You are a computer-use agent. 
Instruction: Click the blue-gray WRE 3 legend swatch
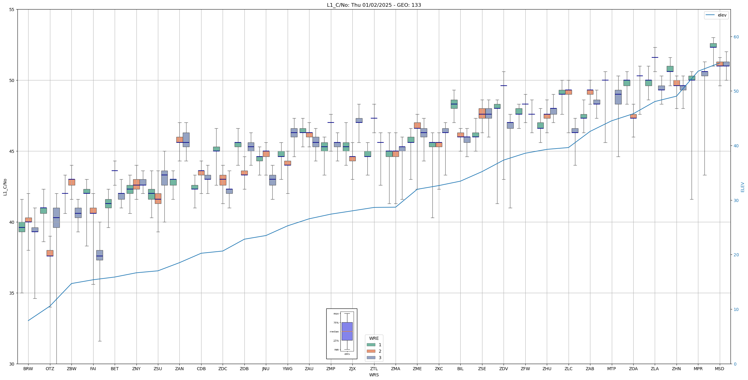pos(371,358)
